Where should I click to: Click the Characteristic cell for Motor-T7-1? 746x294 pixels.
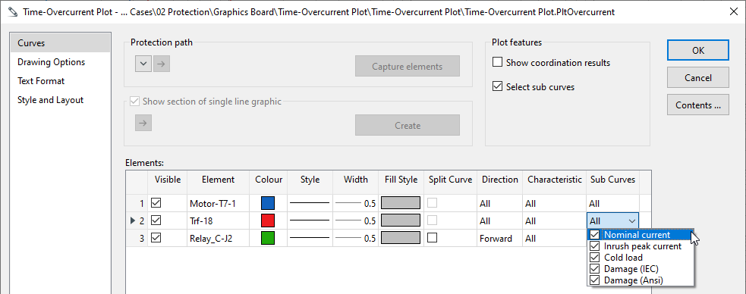[554, 203]
